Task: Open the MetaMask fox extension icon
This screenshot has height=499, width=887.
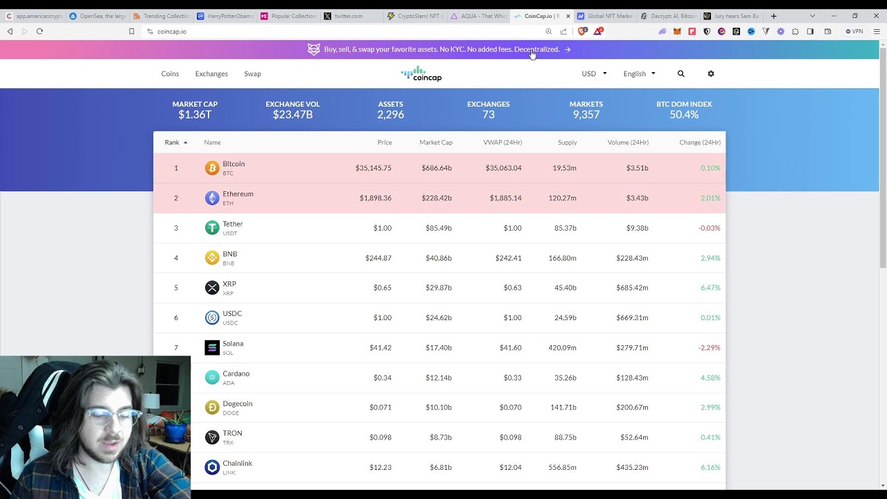Action: (677, 31)
